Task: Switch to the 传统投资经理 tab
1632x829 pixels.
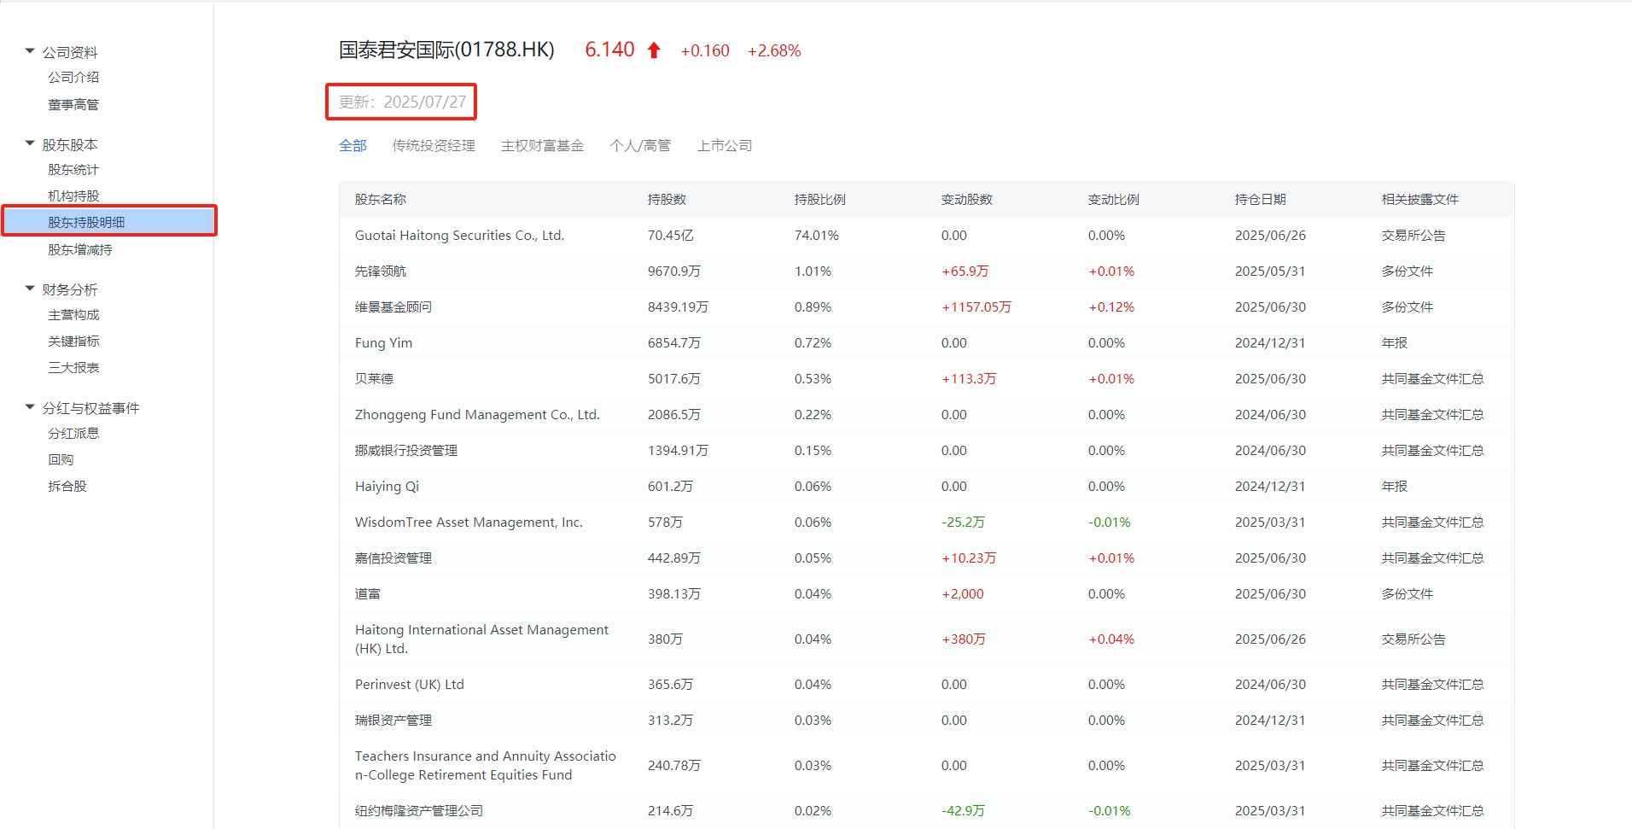Action: pos(434,145)
